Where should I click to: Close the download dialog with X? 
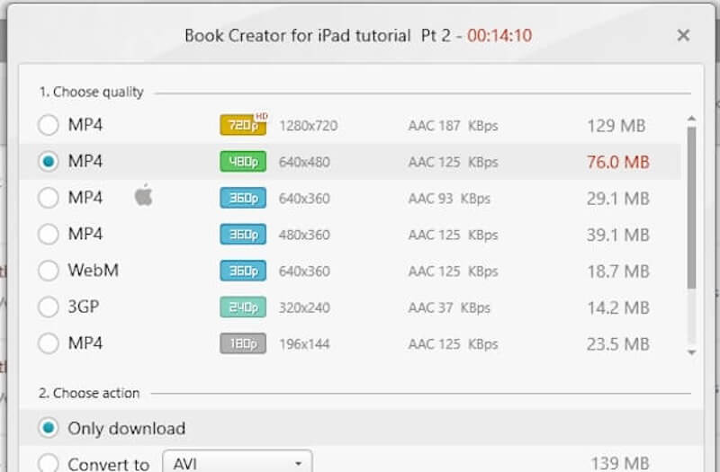tap(684, 36)
